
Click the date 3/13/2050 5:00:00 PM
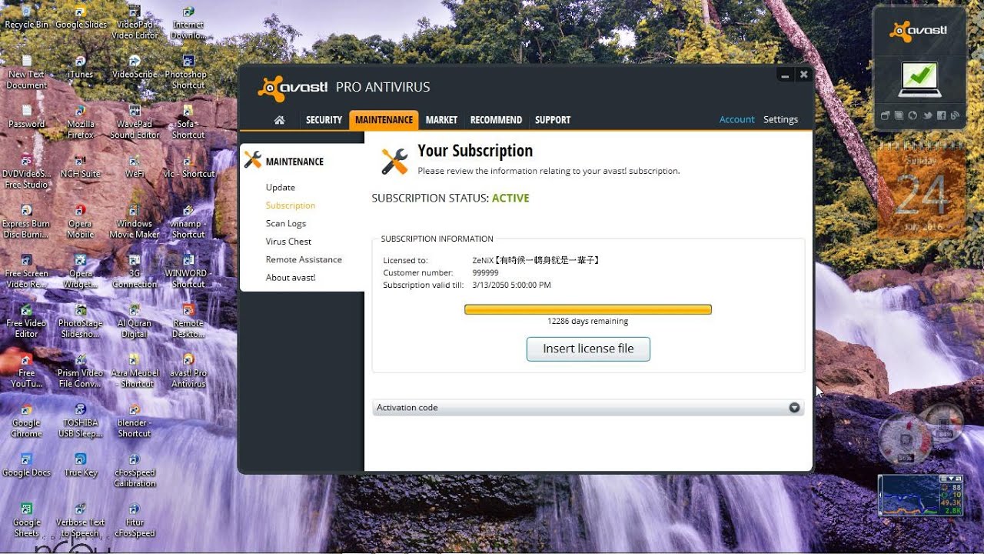(x=512, y=285)
